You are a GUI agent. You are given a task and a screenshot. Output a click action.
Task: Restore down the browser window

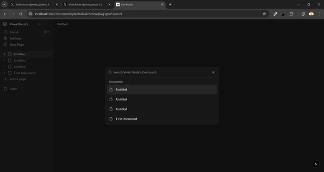(x=309, y=4)
